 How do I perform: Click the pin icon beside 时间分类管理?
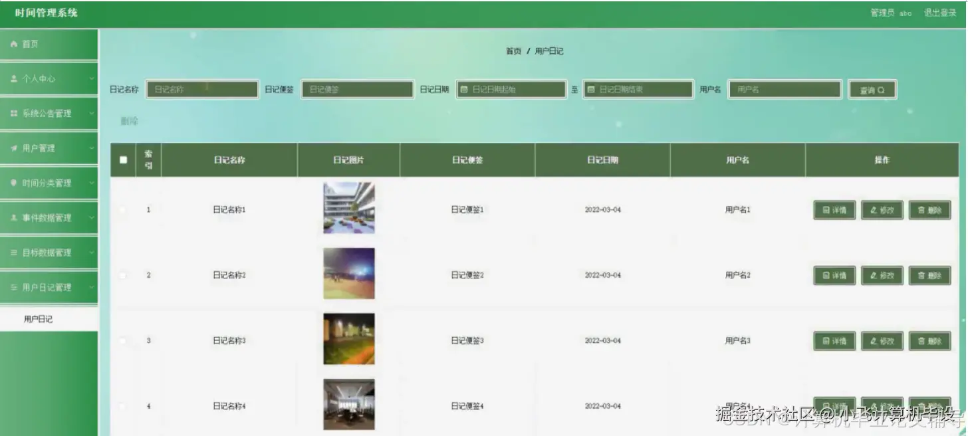14,183
